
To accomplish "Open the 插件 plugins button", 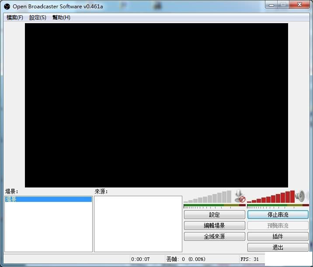I will pyautogui.click(x=278, y=236).
